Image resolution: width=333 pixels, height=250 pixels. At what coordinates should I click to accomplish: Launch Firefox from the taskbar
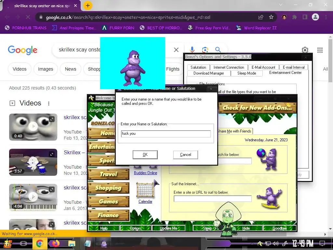pyautogui.click(x=55, y=243)
